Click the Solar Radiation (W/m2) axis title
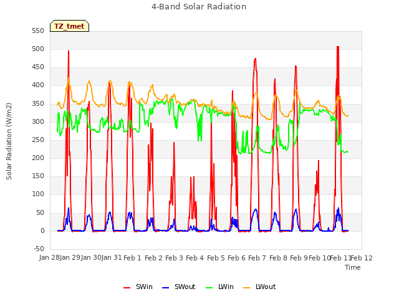 [x=9, y=141]
